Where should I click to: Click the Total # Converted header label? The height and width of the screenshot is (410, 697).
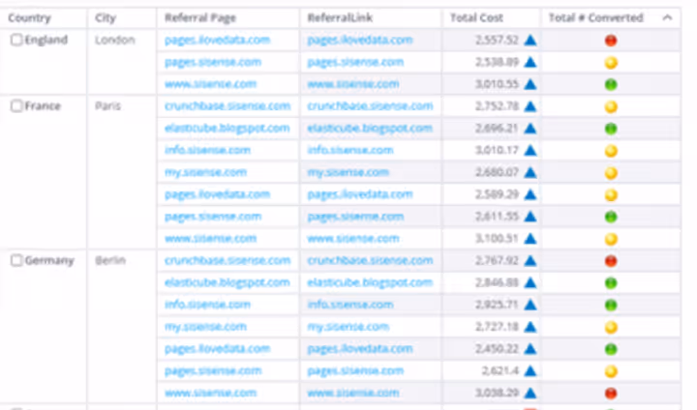pos(595,17)
